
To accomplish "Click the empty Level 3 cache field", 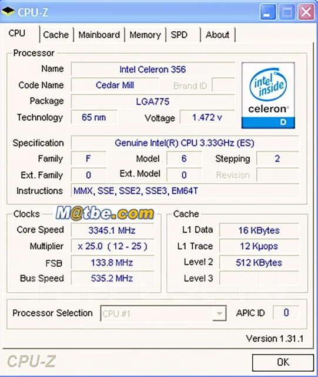I will point(259,278).
